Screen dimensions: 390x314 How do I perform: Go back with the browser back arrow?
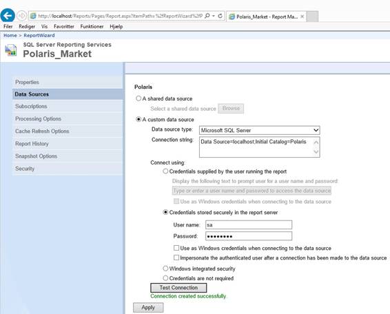[x=8, y=15]
